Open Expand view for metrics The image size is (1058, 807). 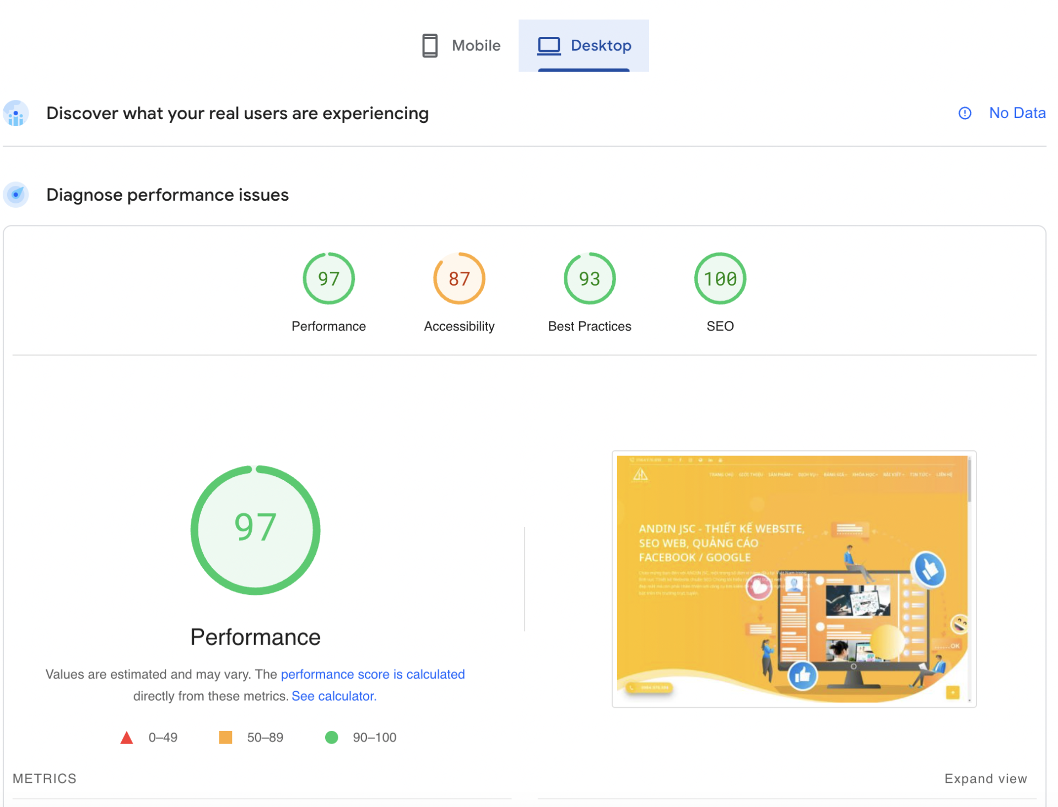pos(985,778)
